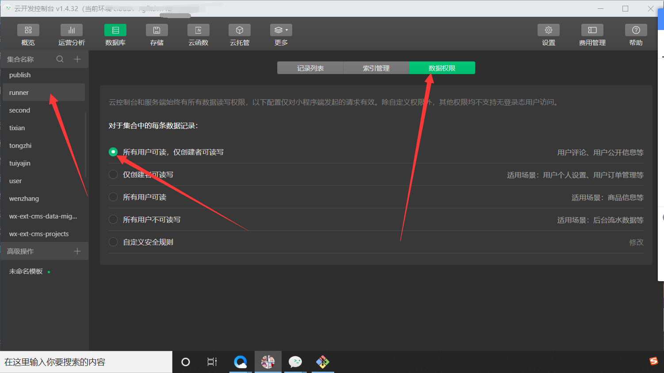Open the wx-ext-cms-data-mig... collection

coord(44,216)
